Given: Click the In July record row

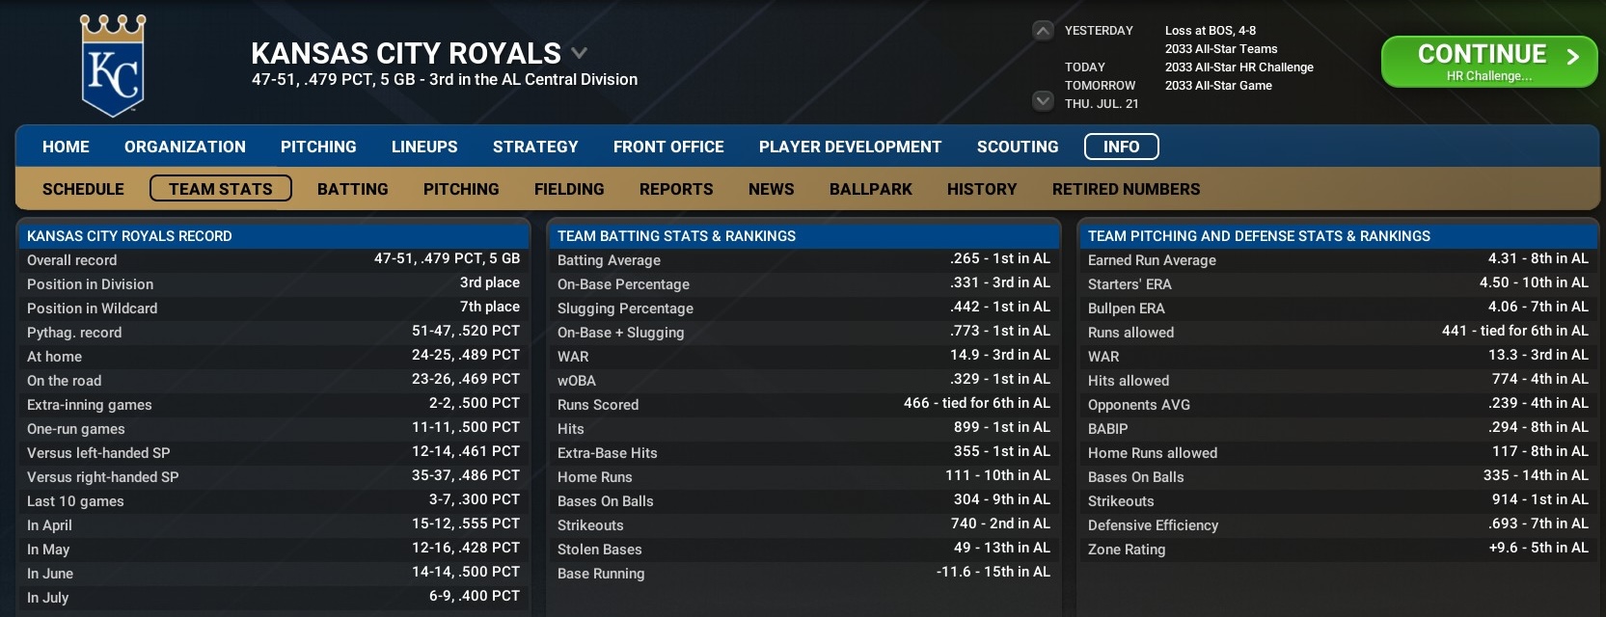Looking at the screenshot, I should coord(273,597).
